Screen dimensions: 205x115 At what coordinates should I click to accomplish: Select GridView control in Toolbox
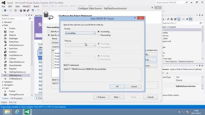point(13,52)
